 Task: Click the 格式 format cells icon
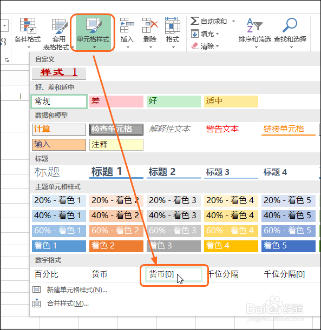173,25
